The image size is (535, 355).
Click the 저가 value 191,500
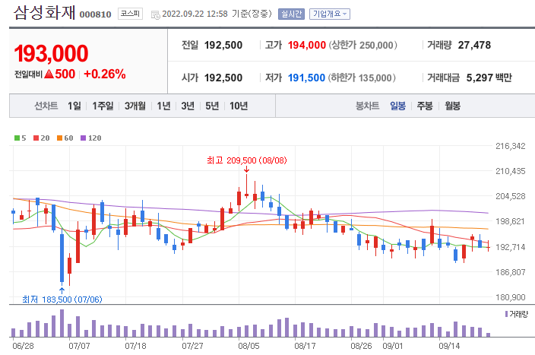coord(306,78)
